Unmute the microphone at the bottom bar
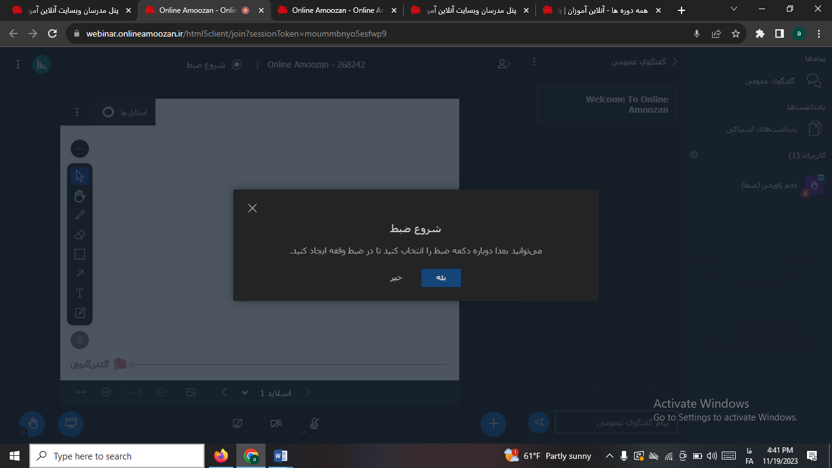 point(314,424)
